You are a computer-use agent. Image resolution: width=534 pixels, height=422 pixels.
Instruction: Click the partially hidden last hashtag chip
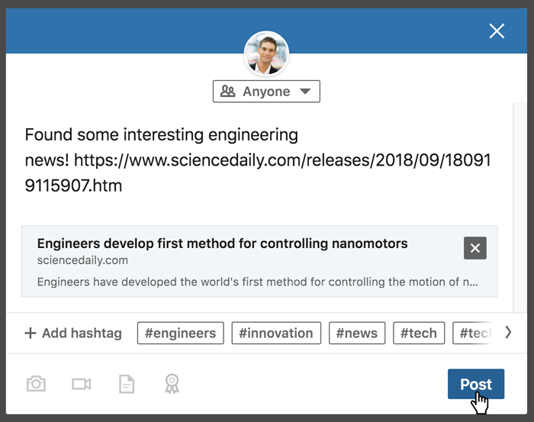(x=473, y=333)
